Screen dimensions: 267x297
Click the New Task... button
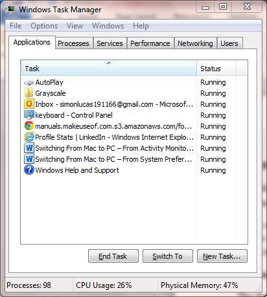222,256
